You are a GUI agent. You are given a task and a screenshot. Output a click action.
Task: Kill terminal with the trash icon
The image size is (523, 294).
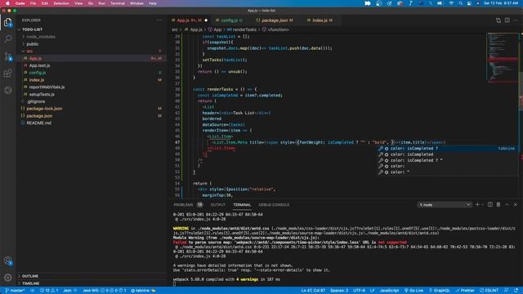click(498, 205)
